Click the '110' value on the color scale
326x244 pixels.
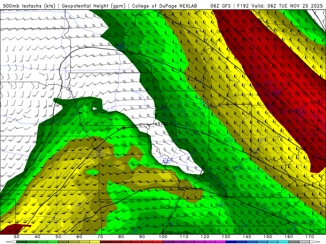[184, 237]
